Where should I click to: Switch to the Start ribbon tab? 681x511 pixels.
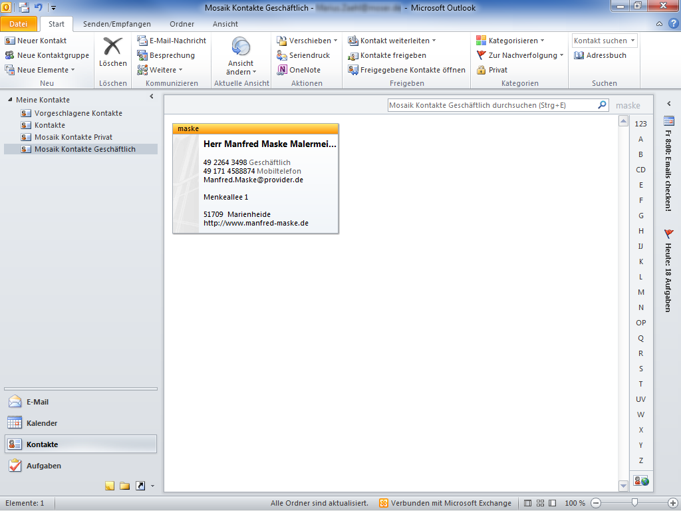(57, 24)
